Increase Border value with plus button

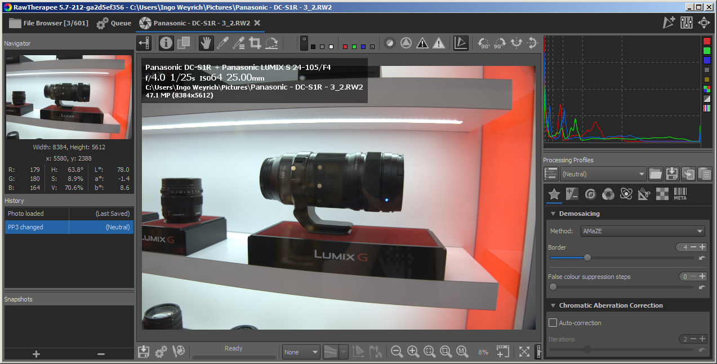pos(702,247)
